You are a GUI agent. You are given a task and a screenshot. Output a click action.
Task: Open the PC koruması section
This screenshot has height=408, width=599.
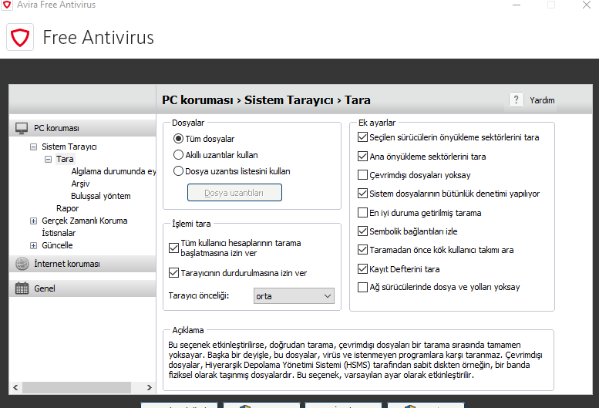coord(82,128)
